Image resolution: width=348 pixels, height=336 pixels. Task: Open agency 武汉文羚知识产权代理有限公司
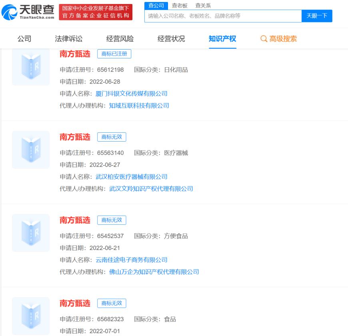tap(151, 189)
